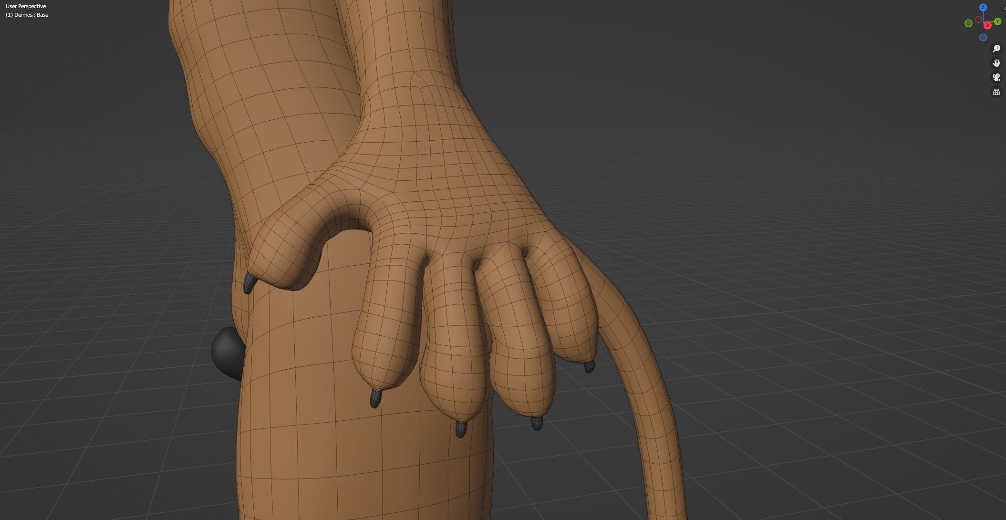Toggle the camera view button
Image resolution: width=1006 pixels, height=520 pixels.
click(x=996, y=77)
